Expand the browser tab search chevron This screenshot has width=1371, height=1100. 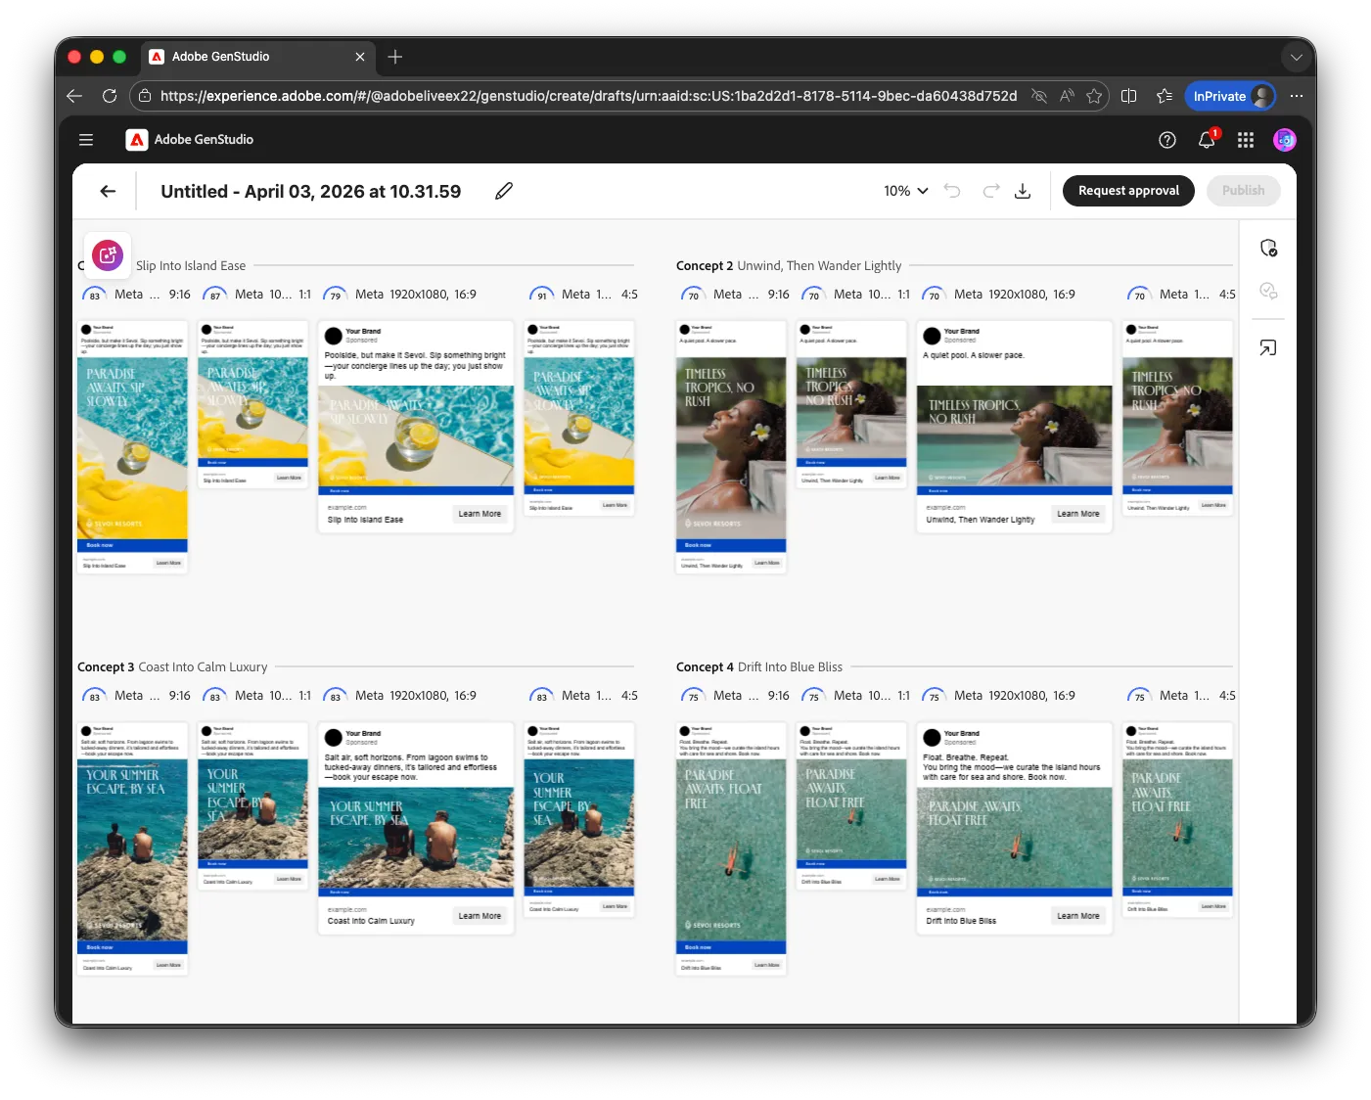(x=1297, y=58)
